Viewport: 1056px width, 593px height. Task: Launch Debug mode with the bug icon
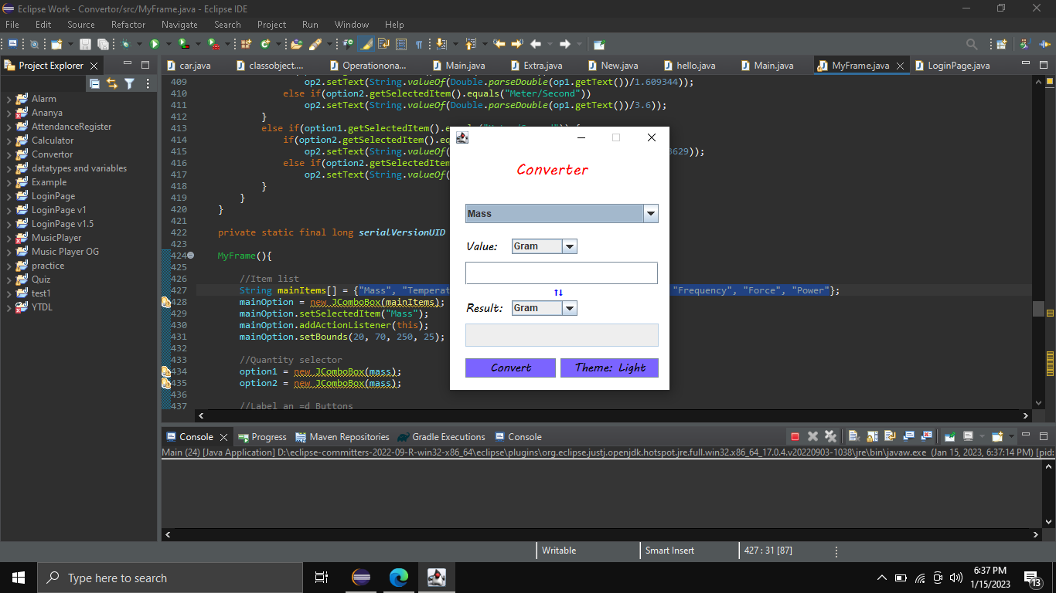click(125, 44)
